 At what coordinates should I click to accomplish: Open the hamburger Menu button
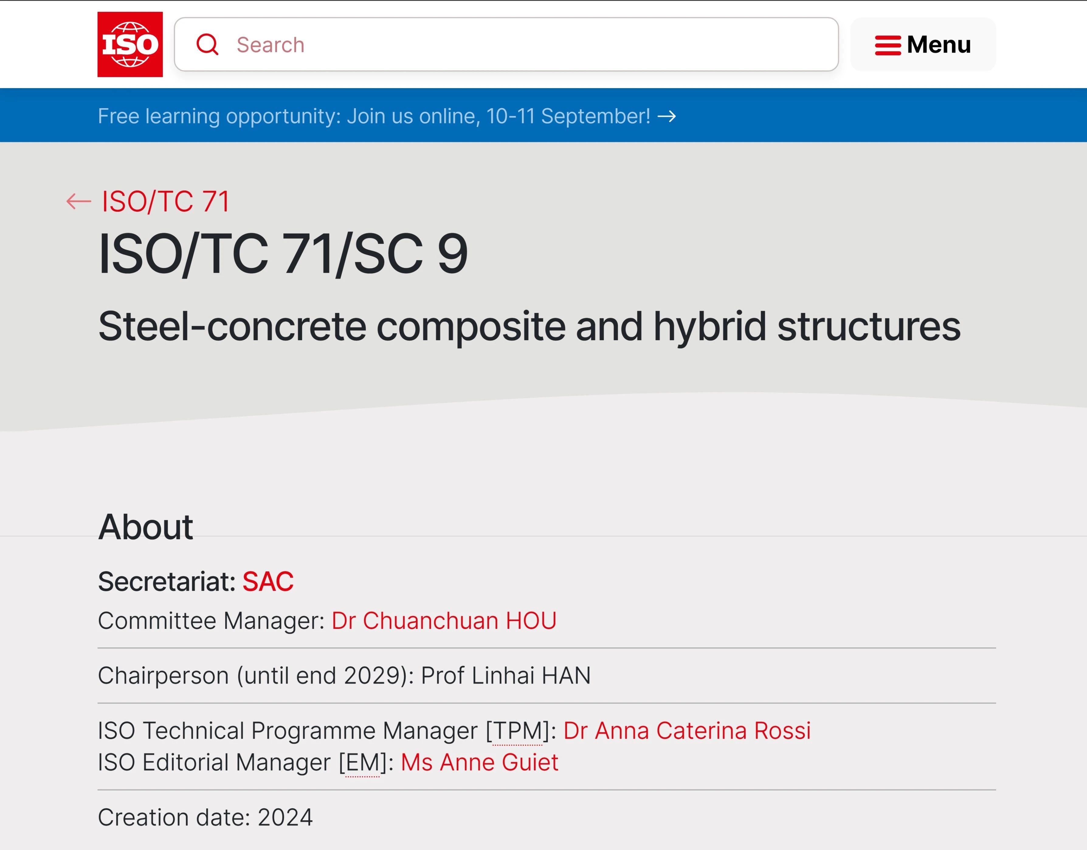tap(923, 44)
